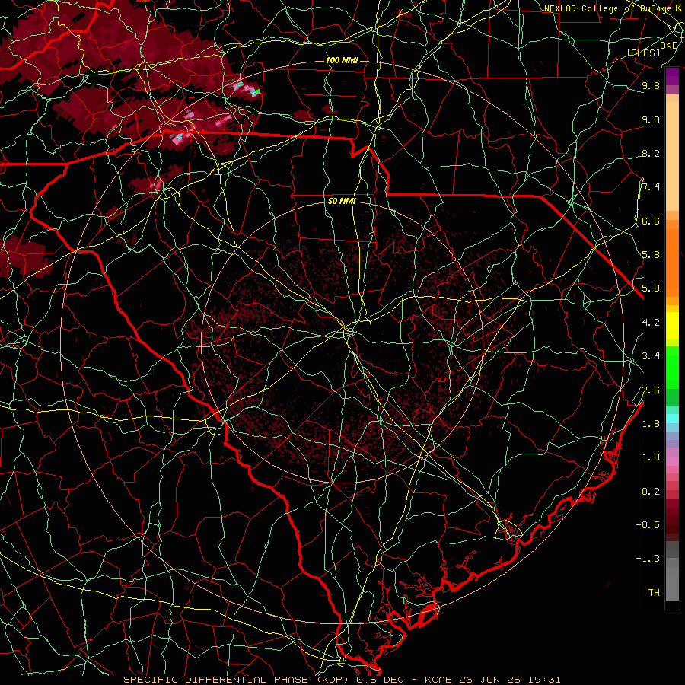Click the -0.5 value on the scale
This screenshot has width=685, height=685.
pos(648,525)
